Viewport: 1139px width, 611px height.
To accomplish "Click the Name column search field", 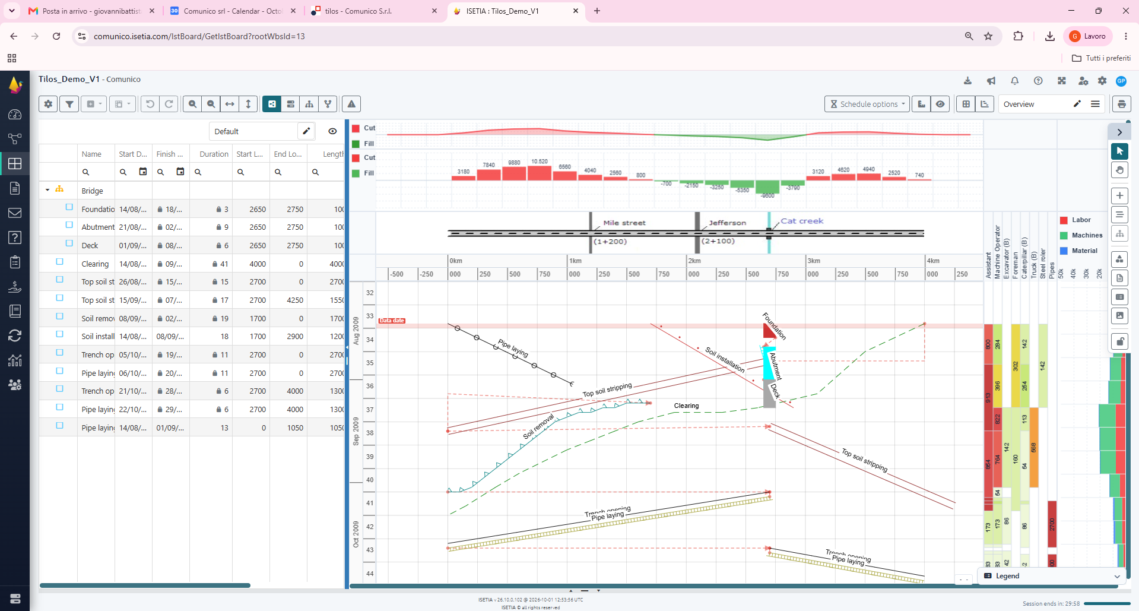I will tap(96, 172).
